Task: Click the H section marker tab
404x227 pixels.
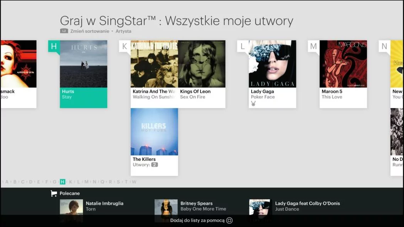Action: point(54,46)
